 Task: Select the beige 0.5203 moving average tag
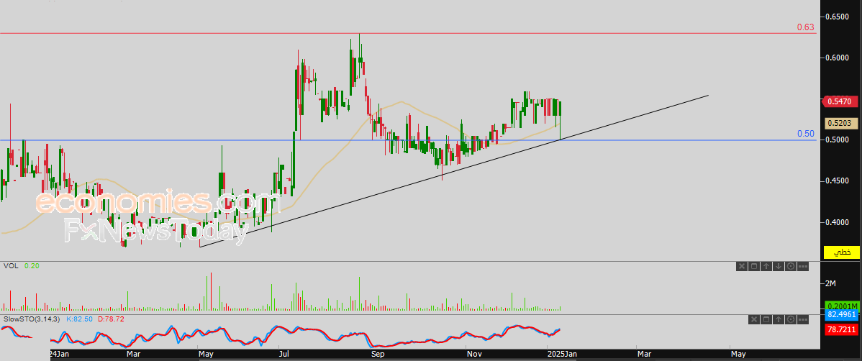(x=842, y=124)
